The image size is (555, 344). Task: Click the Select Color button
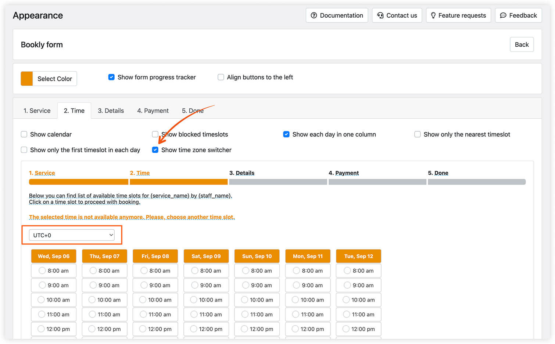tap(55, 79)
